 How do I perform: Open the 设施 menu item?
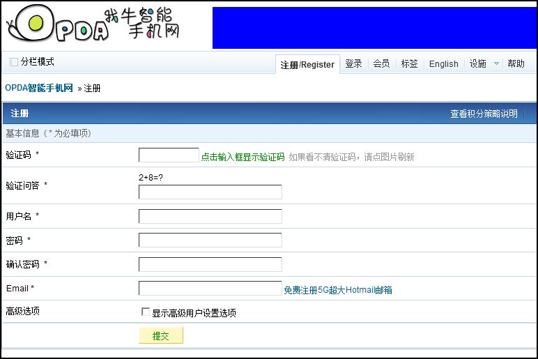477,63
